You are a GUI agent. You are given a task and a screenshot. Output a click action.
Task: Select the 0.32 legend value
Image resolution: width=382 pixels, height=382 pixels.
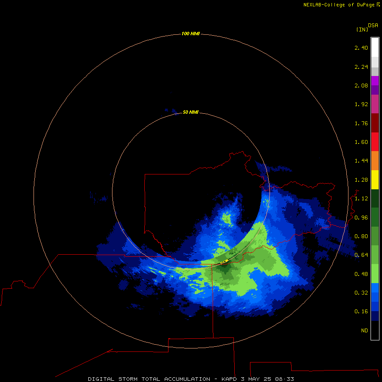(x=361, y=293)
